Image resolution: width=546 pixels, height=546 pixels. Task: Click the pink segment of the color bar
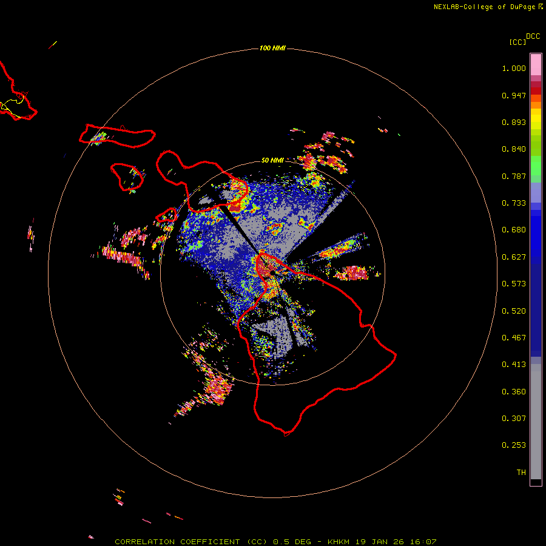pos(536,65)
